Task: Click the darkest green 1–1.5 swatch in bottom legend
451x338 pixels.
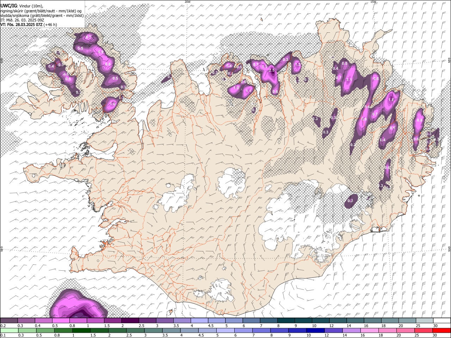Action: [82, 331]
